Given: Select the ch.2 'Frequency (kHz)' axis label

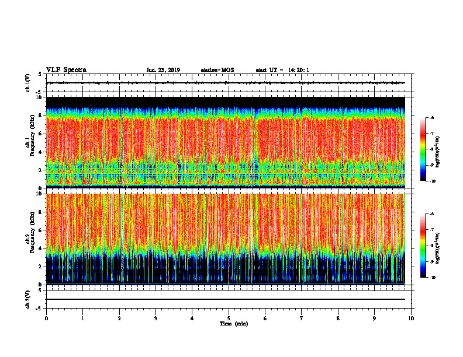Looking at the screenshot, I should (32, 232).
